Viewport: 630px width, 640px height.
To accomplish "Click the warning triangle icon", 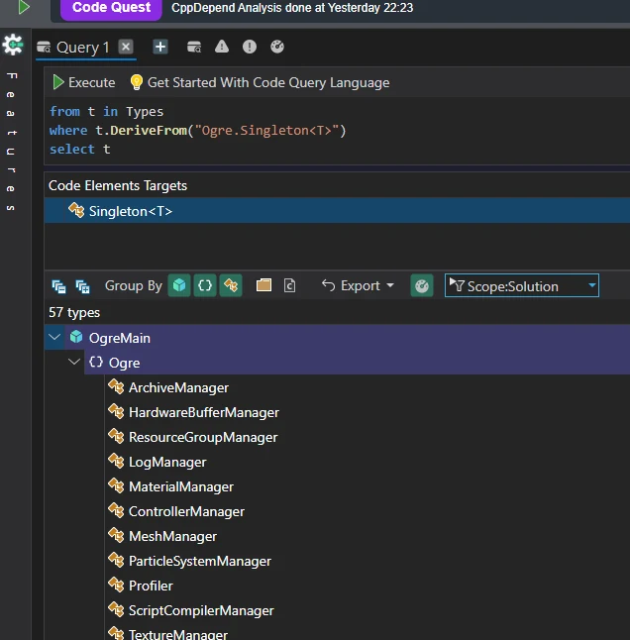I will 222,47.
